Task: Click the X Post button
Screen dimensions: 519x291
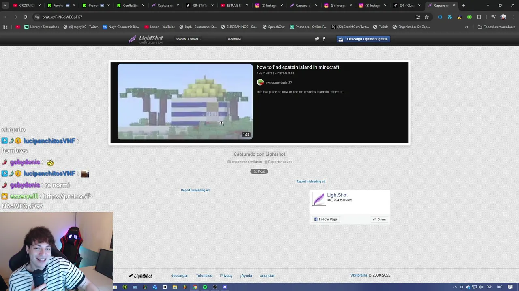Action: click(259, 171)
